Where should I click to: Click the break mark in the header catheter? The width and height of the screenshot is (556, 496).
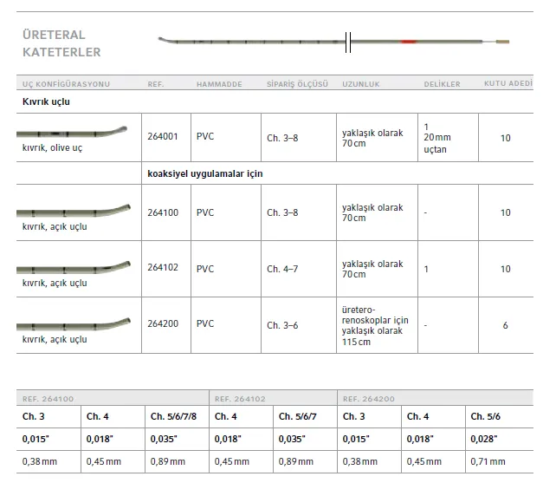pyautogui.click(x=348, y=41)
